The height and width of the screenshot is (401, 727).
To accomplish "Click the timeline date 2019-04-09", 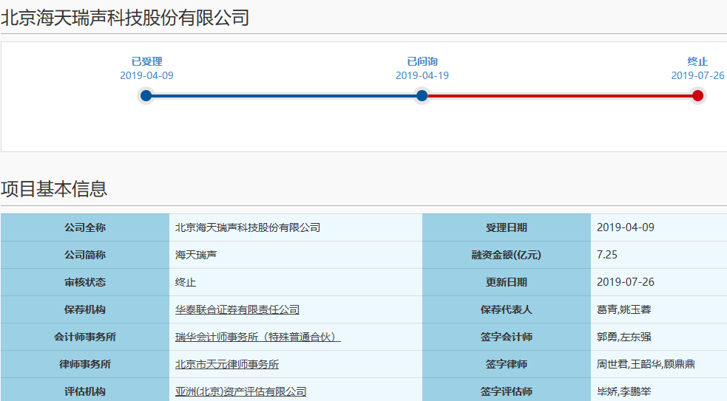I will 146,75.
